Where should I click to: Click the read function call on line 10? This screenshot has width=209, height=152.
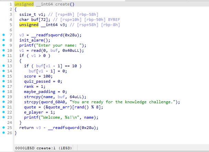click(34, 50)
